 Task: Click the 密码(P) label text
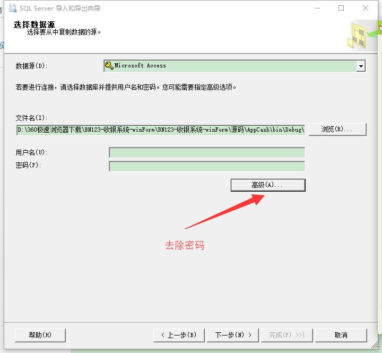(28, 165)
